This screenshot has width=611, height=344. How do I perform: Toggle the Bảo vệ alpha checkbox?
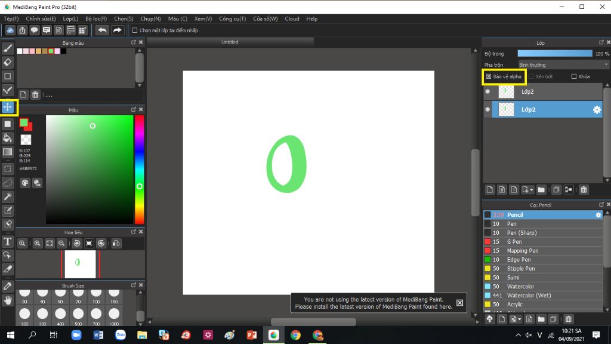(488, 76)
